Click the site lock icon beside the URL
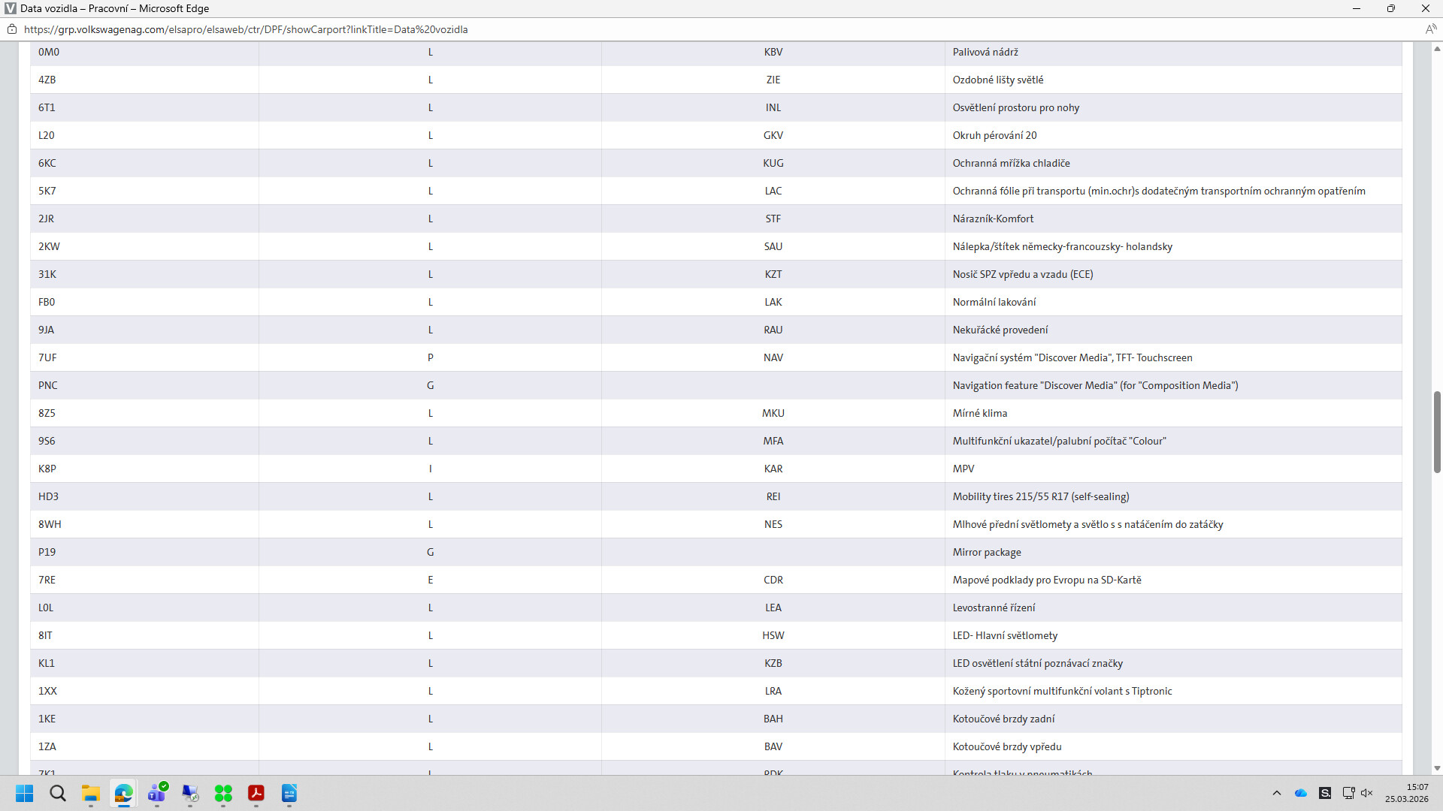Image resolution: width=1443 pixels, height=811 pixels. pyautogui.click(x=12, y=29)
